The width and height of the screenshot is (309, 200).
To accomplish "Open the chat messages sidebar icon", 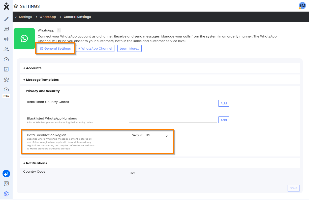I will click(x=6, y=29).
